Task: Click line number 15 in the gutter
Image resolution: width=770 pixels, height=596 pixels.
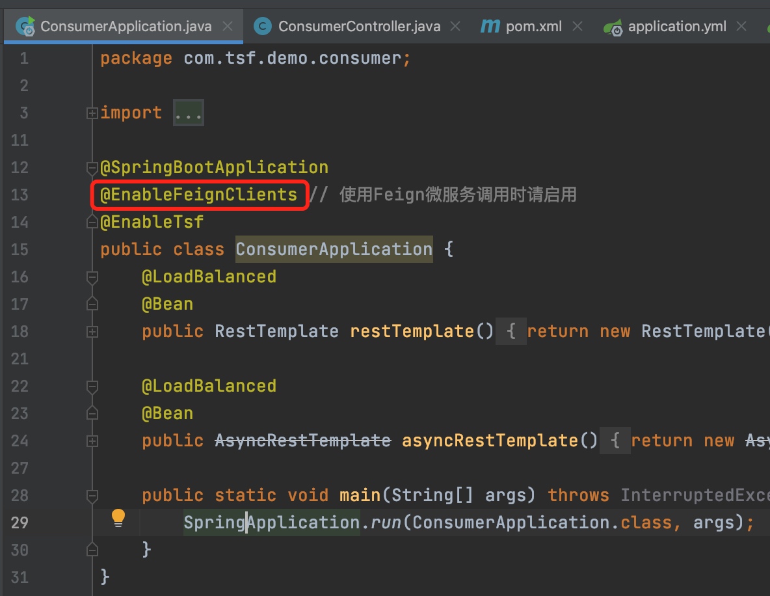Action: coord(20,250)
